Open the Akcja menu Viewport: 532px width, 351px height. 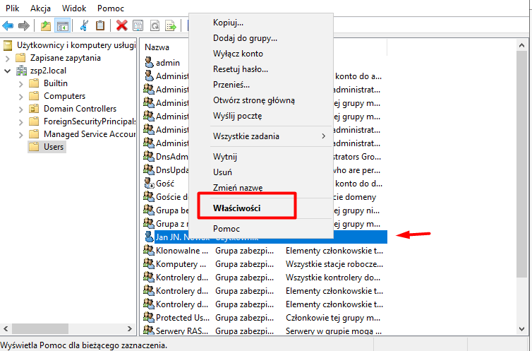(x=42, y=6)
